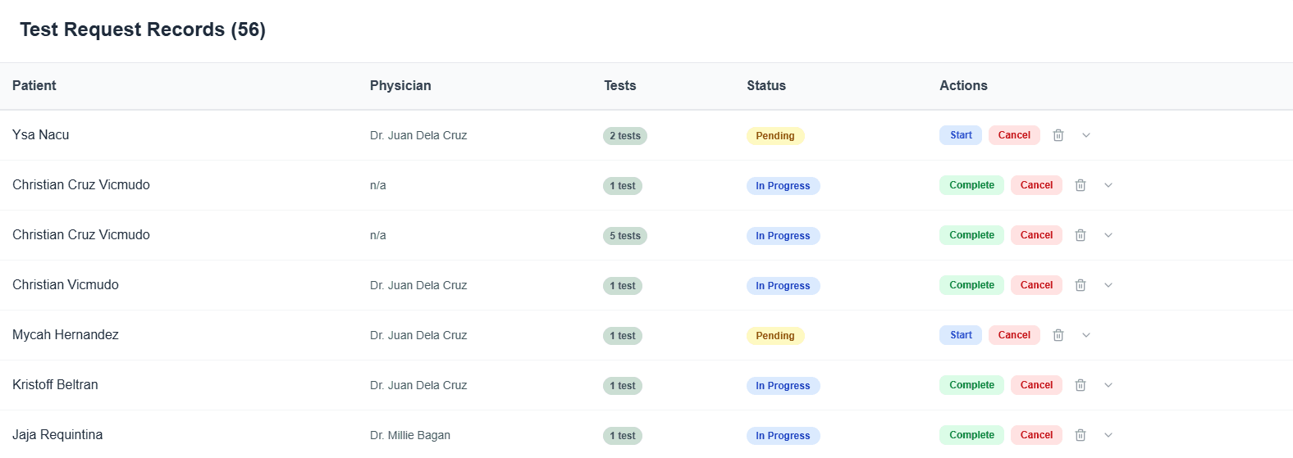Click Dr. Juan Dela Cruz in Kristoff Beltran's row
1293x458 pixels.
point(418,385)
